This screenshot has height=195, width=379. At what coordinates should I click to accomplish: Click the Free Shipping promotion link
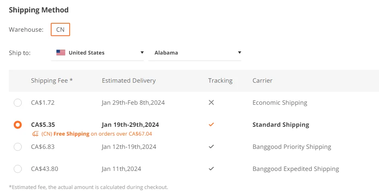pyautogui.click(x=71, y=134)
